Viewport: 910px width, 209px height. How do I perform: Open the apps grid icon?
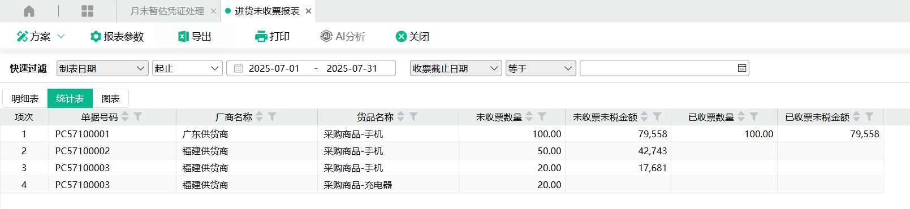pos(88,11)
